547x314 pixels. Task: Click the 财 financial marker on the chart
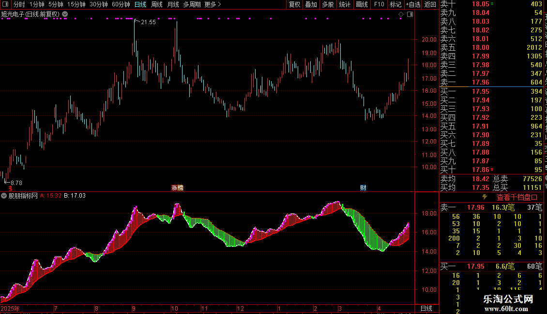pos(363,187)
